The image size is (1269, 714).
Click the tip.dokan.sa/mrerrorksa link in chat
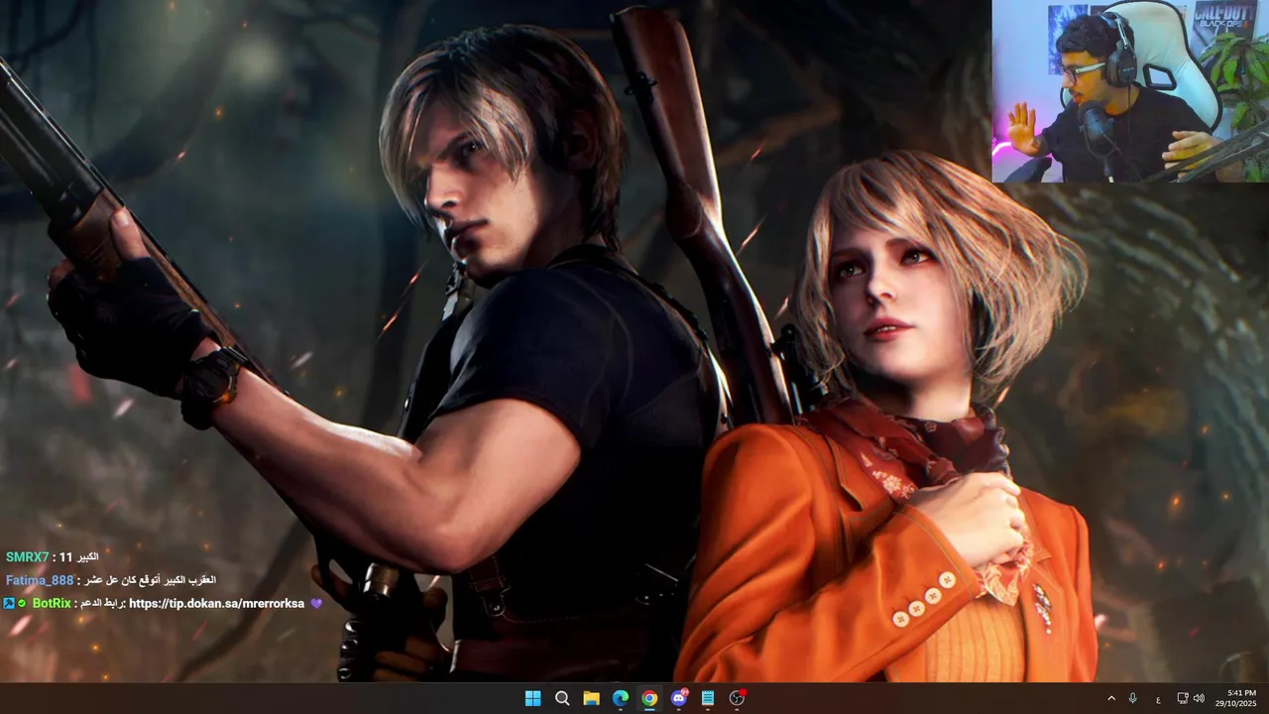coord(216,603)
